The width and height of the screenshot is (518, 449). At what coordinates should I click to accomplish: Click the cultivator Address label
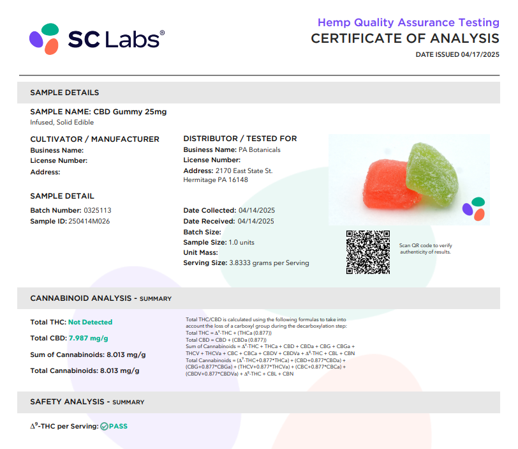pos(45,172)
